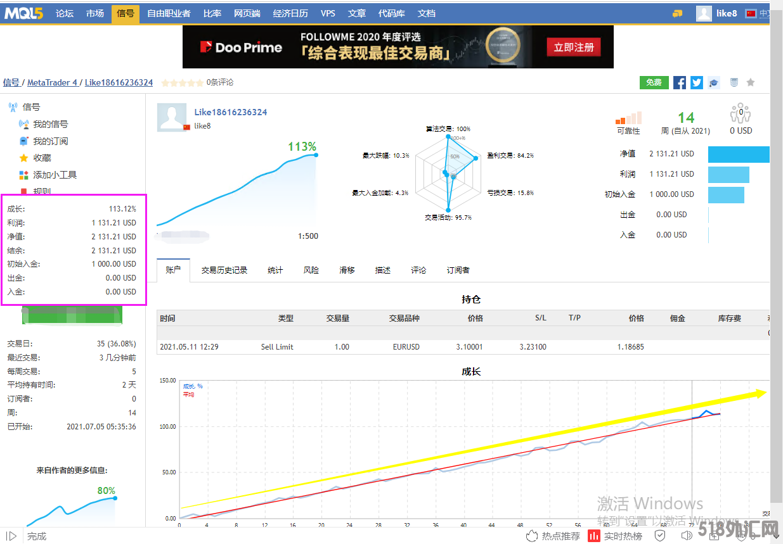Switch to the 交易历史记录 tab

[224, 270]
